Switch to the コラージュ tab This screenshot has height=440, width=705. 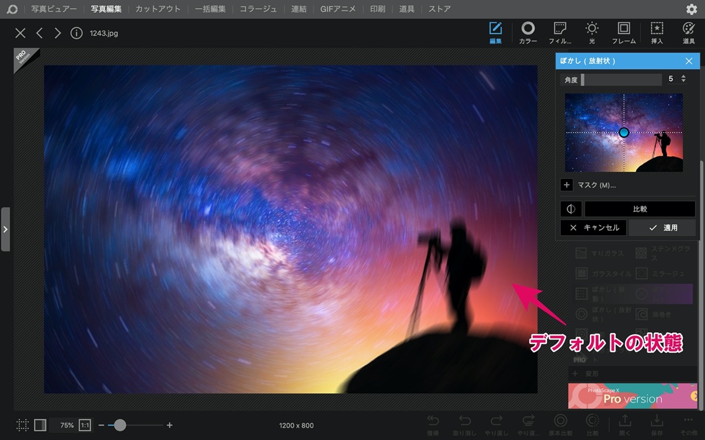click(x=258, y=9)
